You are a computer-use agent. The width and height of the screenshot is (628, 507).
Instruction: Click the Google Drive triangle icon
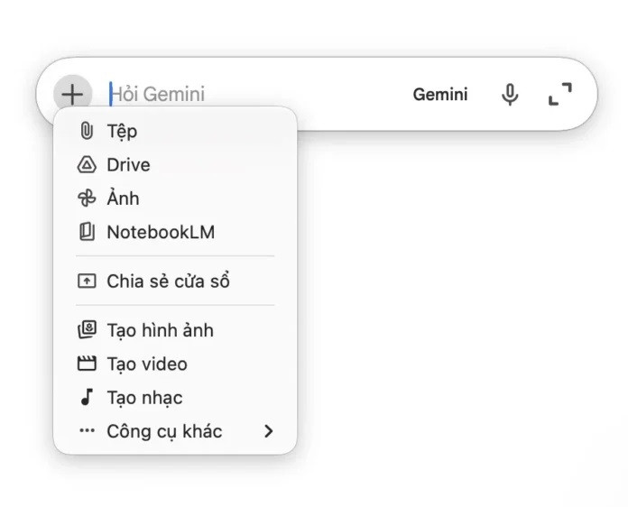87,165
